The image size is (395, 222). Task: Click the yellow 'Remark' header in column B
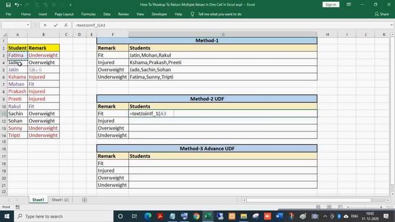43,48
